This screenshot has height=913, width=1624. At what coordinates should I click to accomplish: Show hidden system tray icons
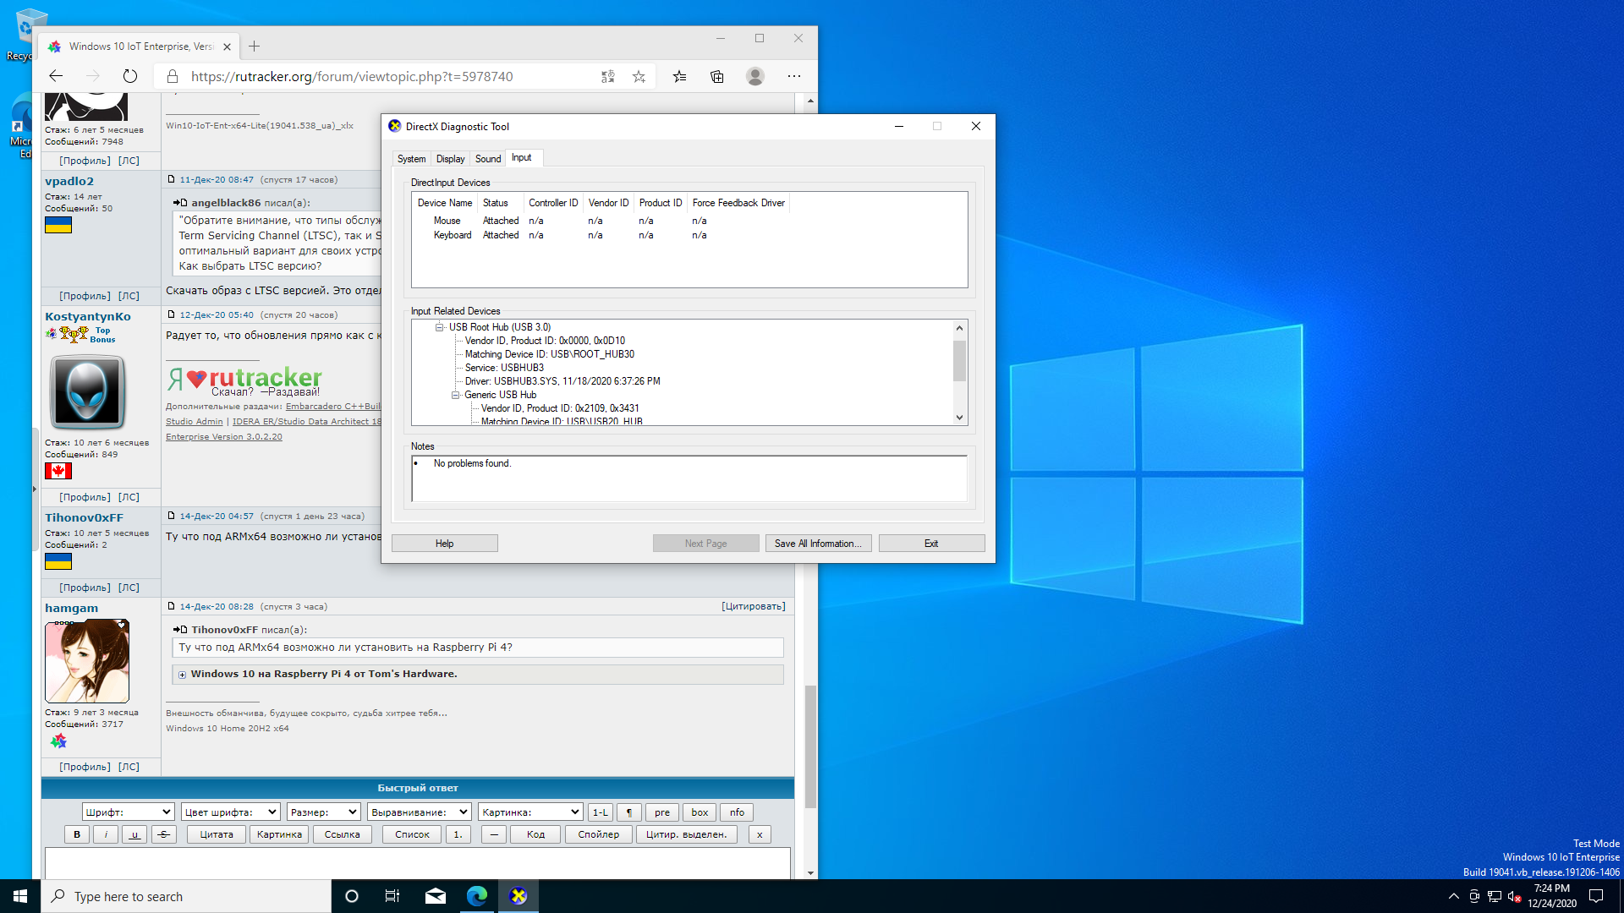point(1453,896)
